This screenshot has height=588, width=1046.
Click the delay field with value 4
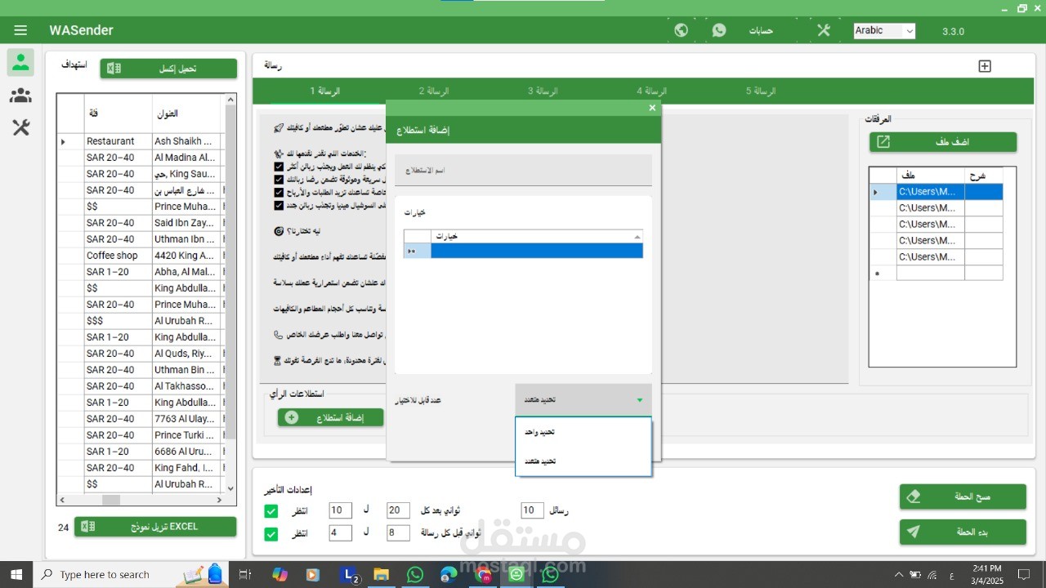click(341, 533)
